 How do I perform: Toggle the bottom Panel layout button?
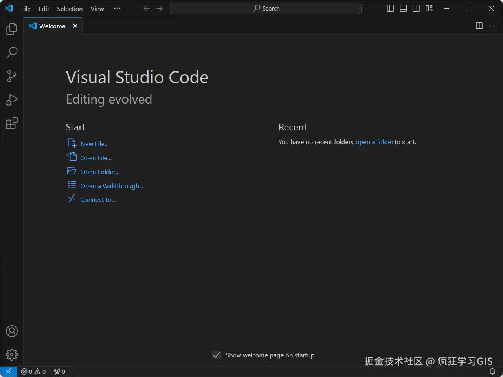click(x=403, y=9)
